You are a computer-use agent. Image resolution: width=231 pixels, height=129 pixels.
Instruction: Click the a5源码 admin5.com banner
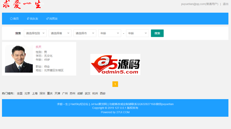pyautogui.click(x=115, y=64)
